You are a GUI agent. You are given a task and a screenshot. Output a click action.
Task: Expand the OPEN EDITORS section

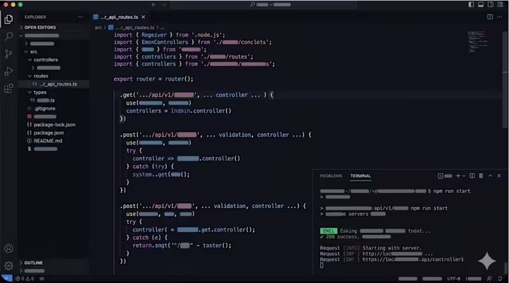pyautogui.click(x=40, y=27)
